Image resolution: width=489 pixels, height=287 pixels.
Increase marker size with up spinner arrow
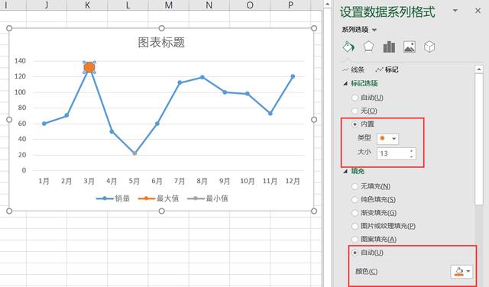(x=412, y=151)
